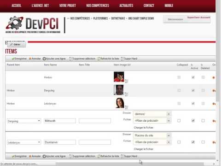
Task: Open Fichier dropdown in Mithaoth row
Action: pyautogui.click(x=152, y=121)
